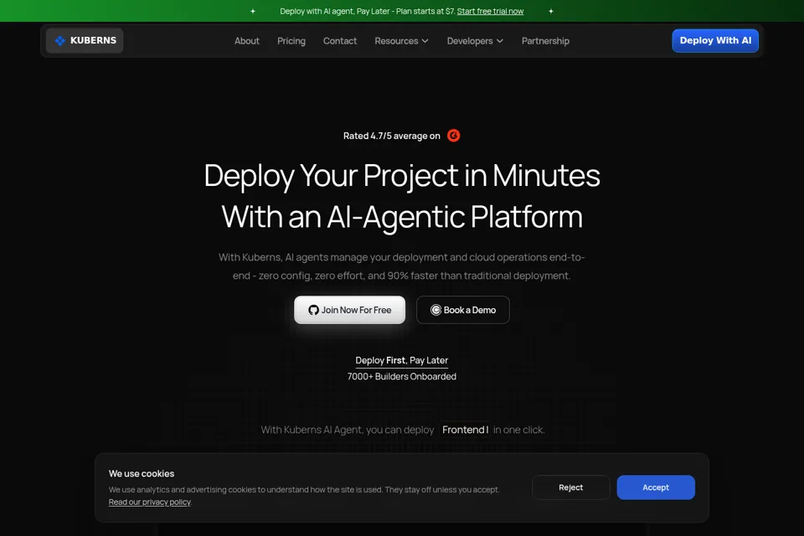This screenshot has height=536, width=804.
Task: Reject cookies in the banner
Action: pyautogui.click(x=570, y=487)
